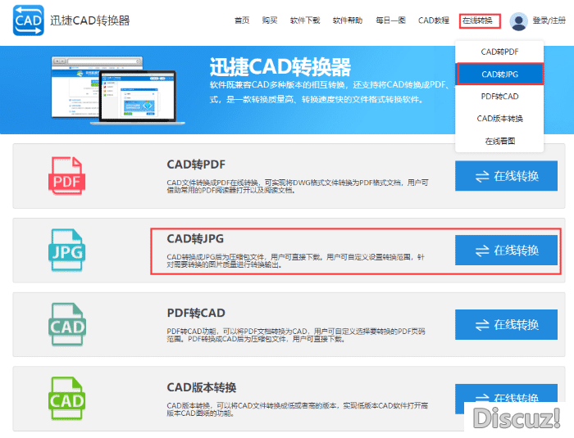Image resolution: width=574 pixels, height=438 pixels.
Task: Go to 首页 in navigation bar
Action: click(241, 20)
